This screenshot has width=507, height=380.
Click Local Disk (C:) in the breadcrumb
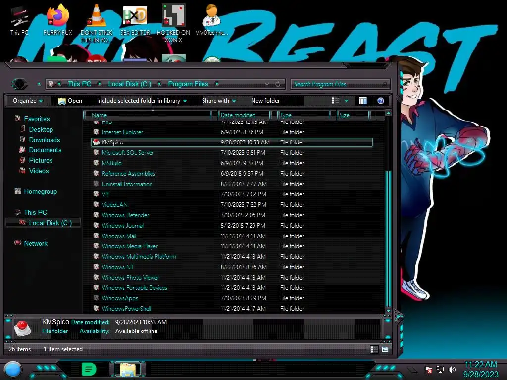(130, 84)
